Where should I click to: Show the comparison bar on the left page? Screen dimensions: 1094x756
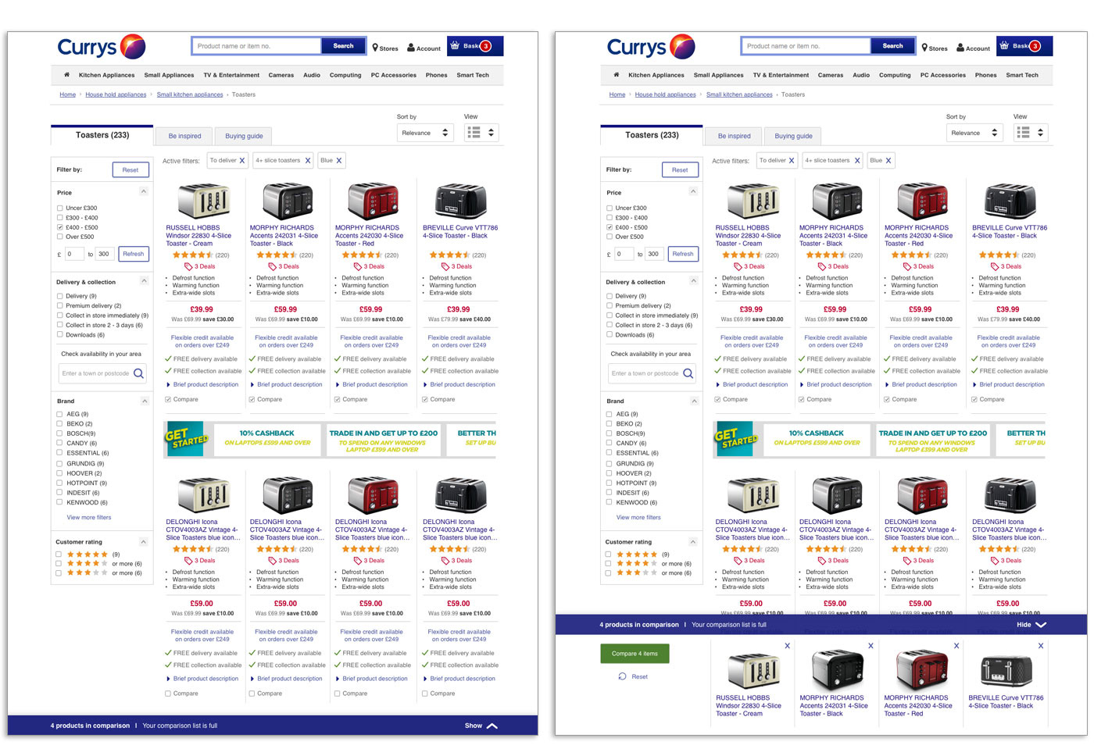point(481,726)
